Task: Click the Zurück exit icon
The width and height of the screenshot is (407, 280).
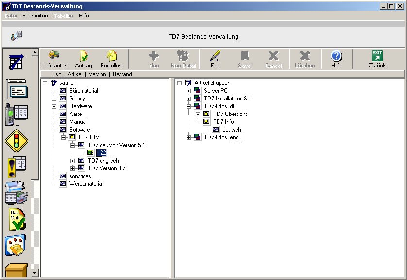Action: pyautogui.click(x=377, y=56)
